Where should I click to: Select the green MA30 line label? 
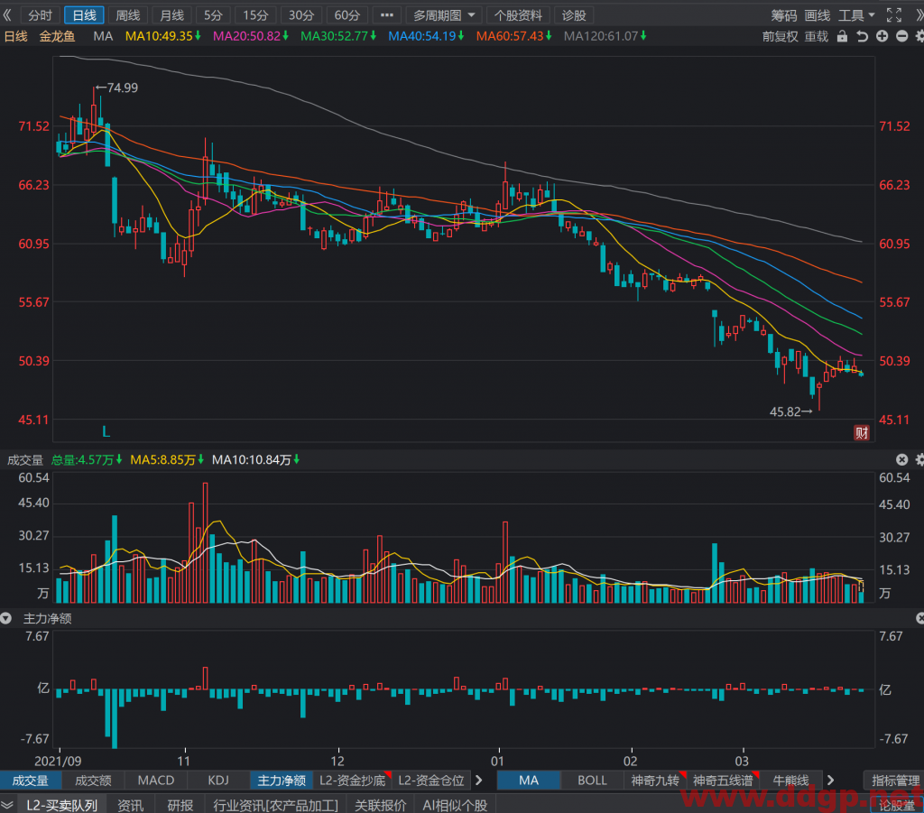coord(338,36)
